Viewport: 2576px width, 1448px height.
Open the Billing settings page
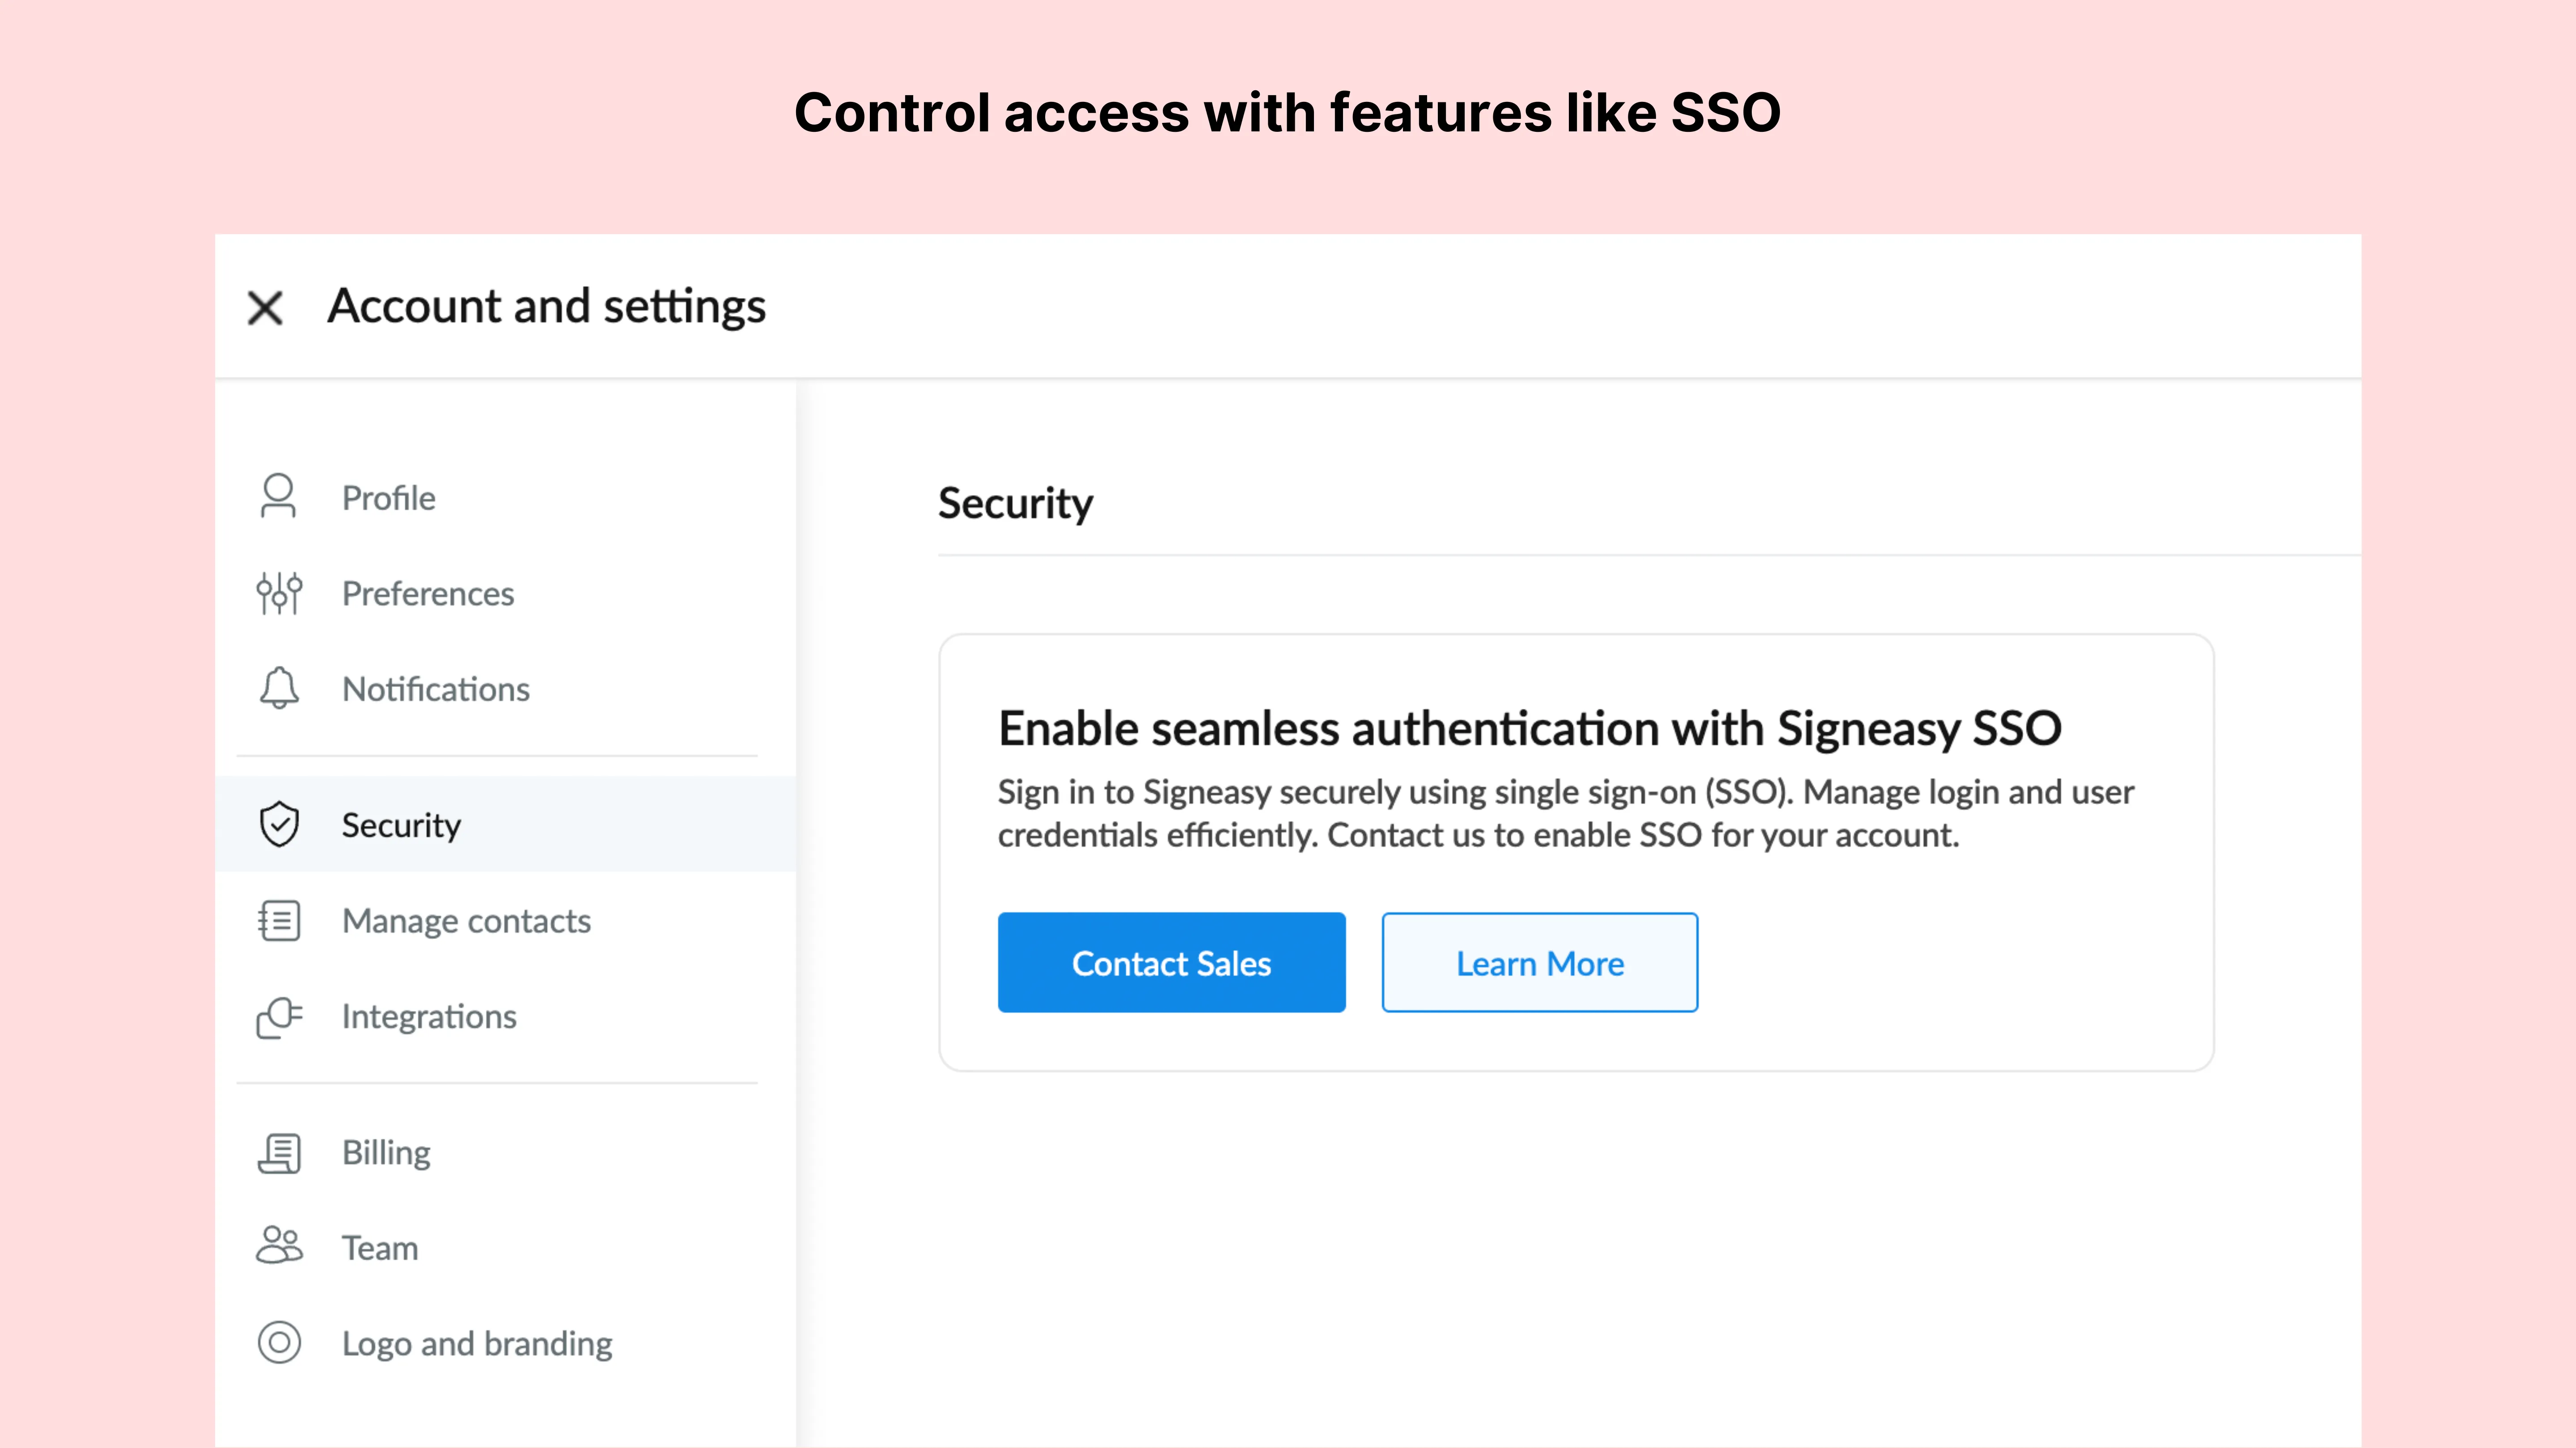click(386, 1152)
